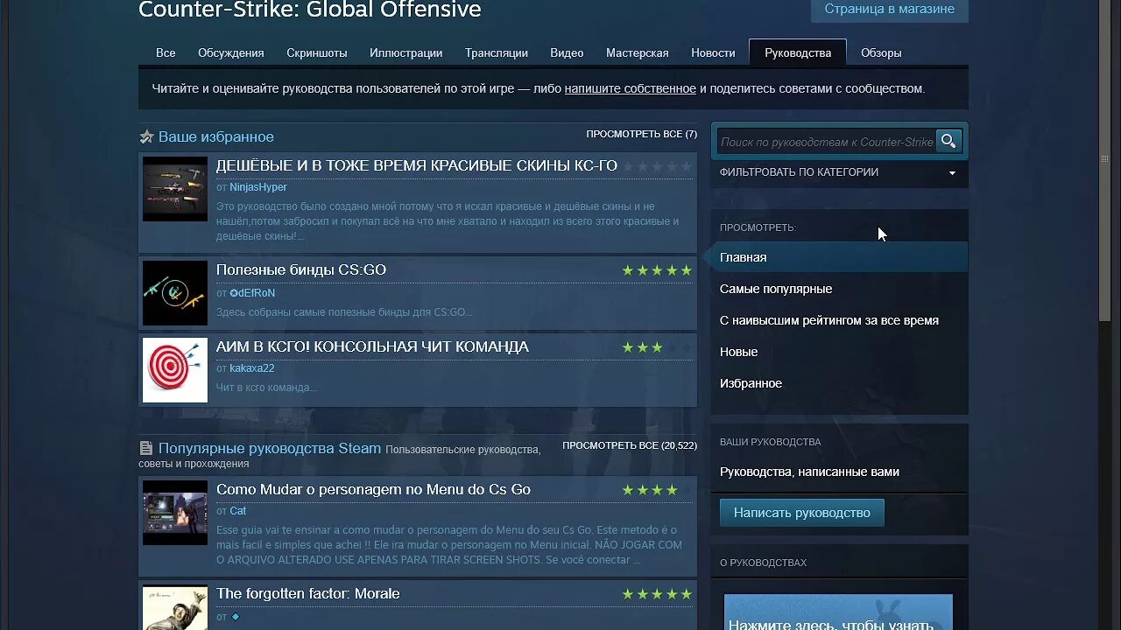Screen dimensions: 1121x630
Task: Open author dEfRoN's profile
Action: pos(252,293)
